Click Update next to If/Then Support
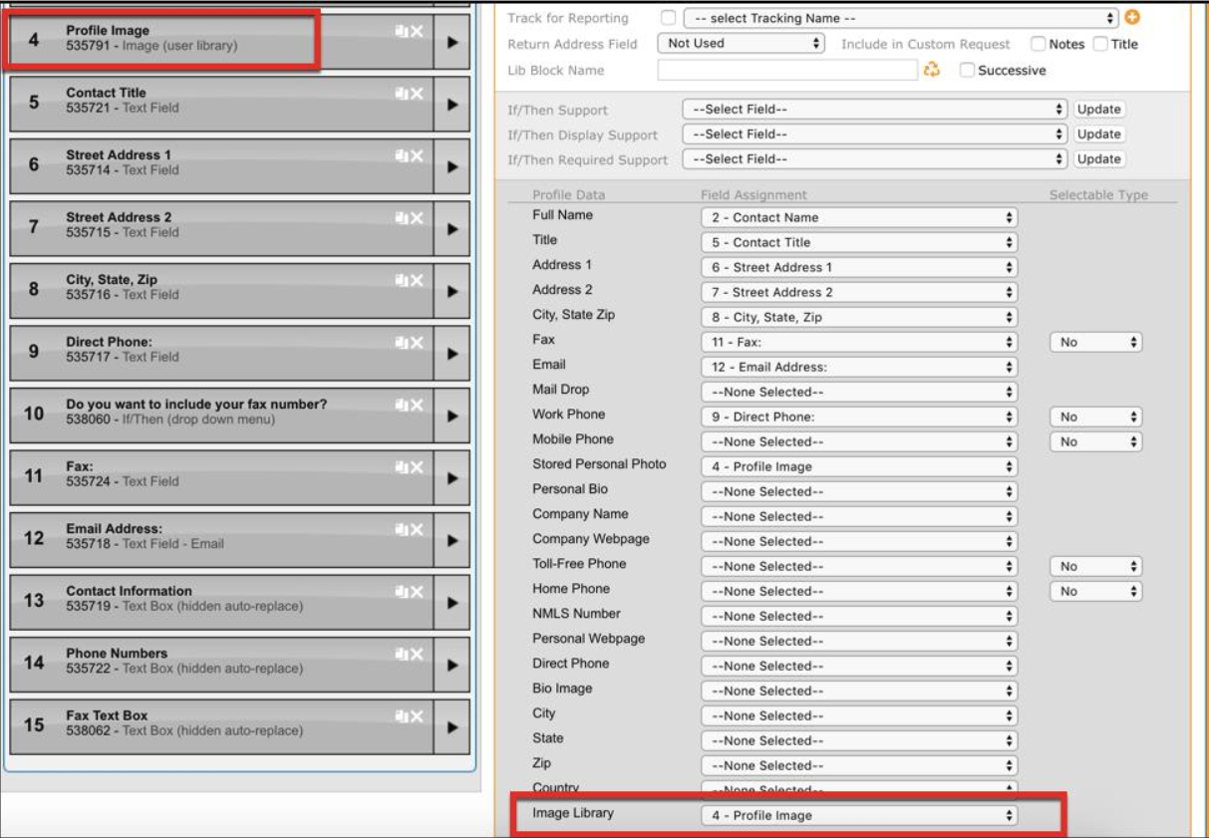1209x838 pixels. coord(1099,110)
